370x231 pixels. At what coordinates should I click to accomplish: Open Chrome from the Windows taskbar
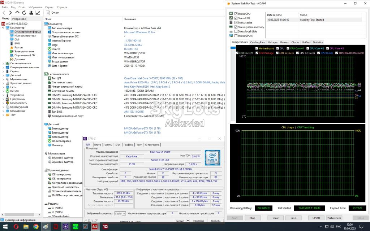[x=36, y=227]
